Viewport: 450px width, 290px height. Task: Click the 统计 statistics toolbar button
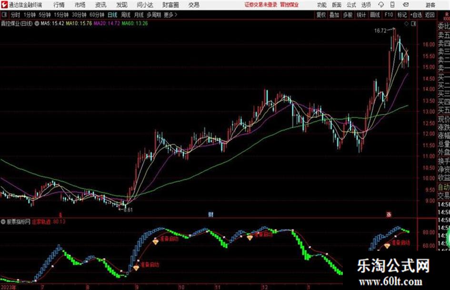point(361,15)
